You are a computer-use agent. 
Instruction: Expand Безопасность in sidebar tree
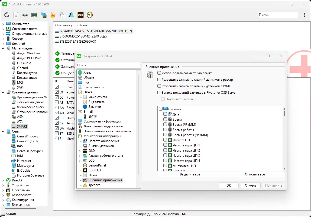[3, 195]
